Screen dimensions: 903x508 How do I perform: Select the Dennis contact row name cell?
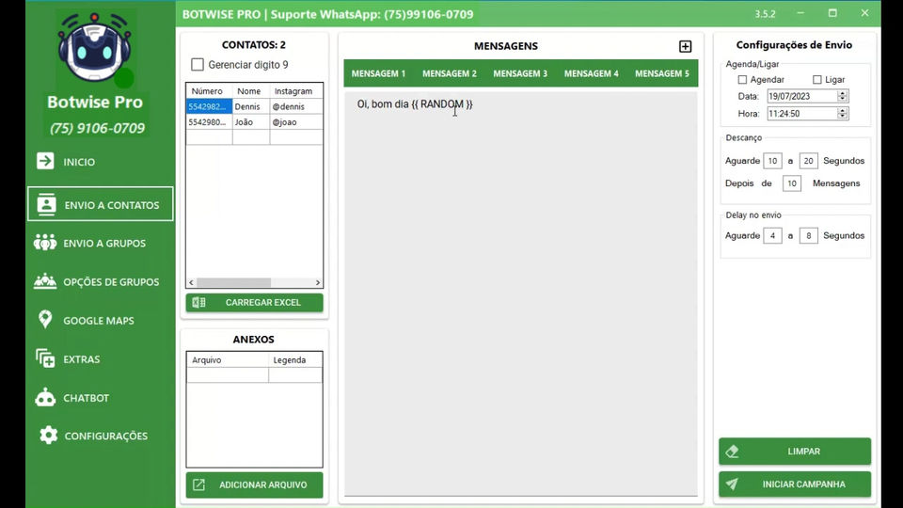pos(250,106)
